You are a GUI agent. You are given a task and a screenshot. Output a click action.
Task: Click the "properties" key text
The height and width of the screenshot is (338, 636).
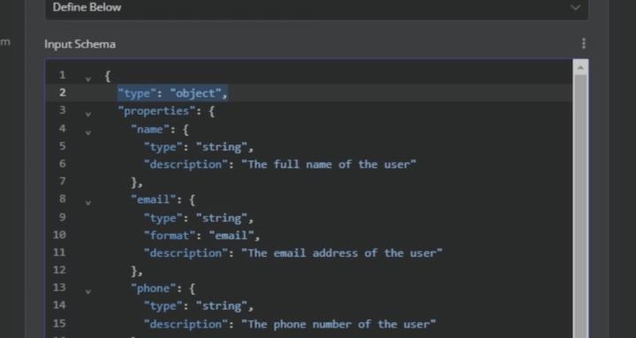click(156, 111)
